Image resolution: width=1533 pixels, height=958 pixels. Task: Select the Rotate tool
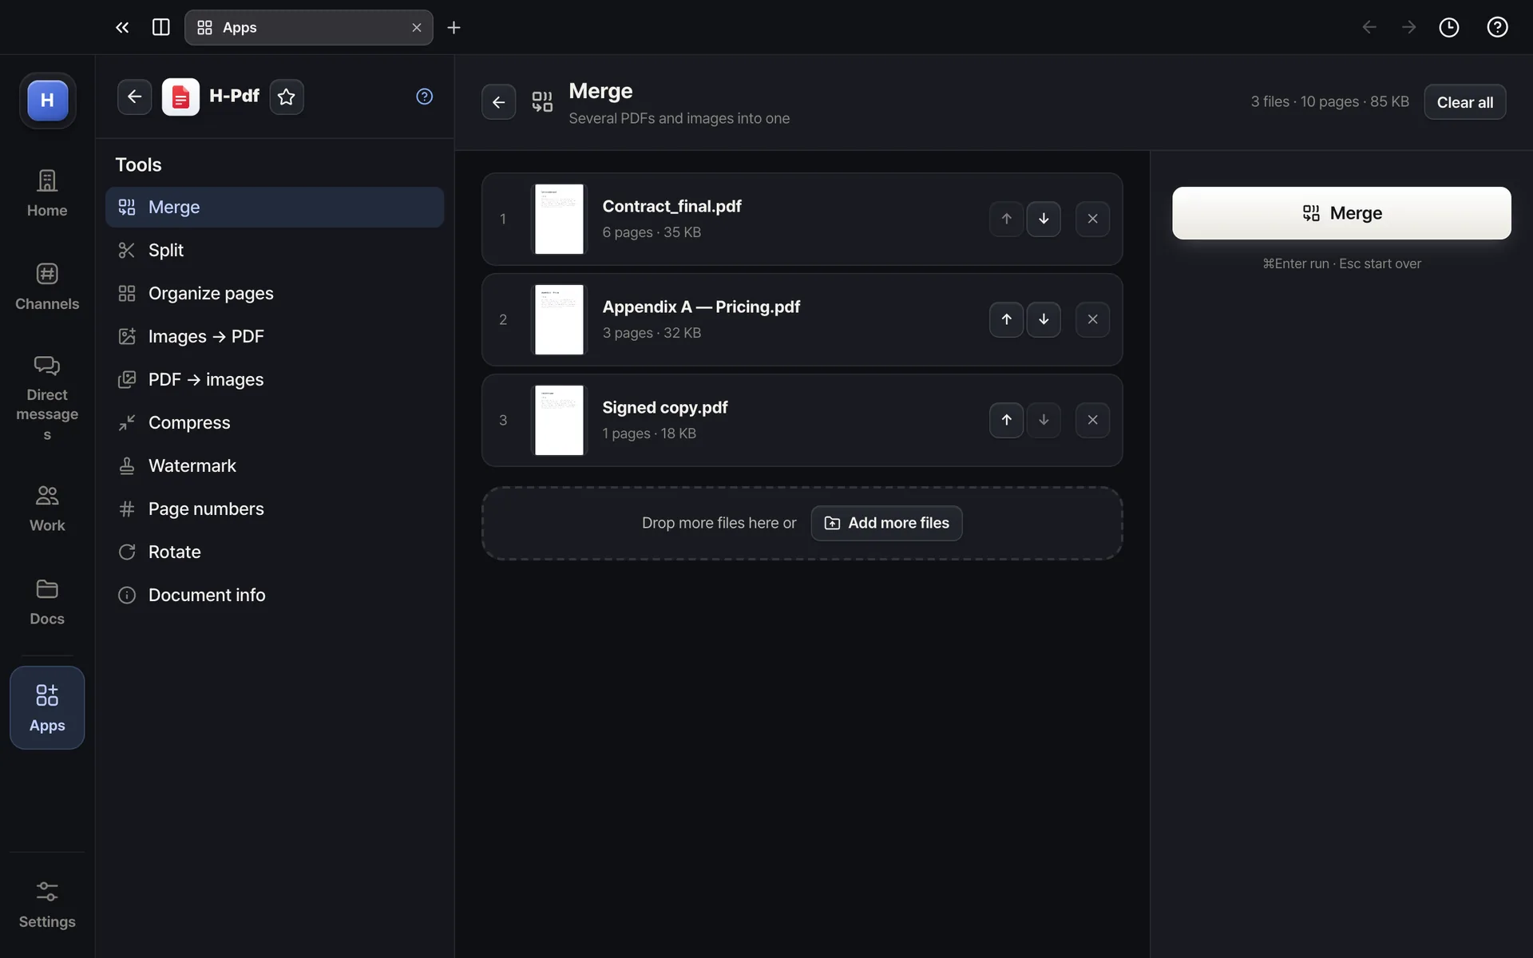(x=275, y=552)
